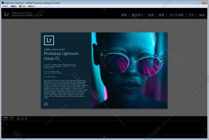The width and height of the screenshot is (209, 140).
Task: Click the Lr square logo on the splash screen
Action: [49, 40]
